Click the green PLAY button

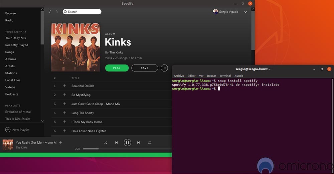(117, 68)
